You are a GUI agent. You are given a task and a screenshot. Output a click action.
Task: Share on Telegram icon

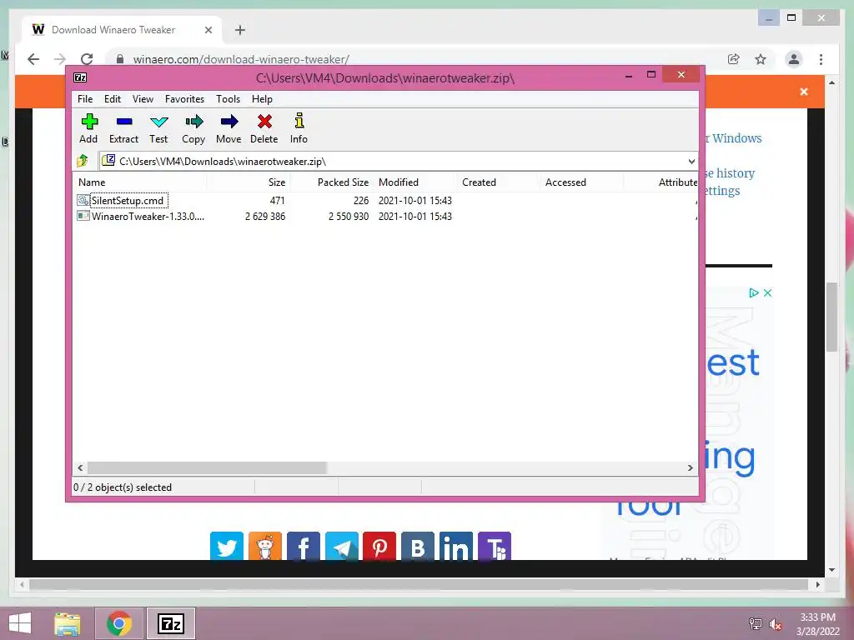pyautogui.click(x=342, y=547)
